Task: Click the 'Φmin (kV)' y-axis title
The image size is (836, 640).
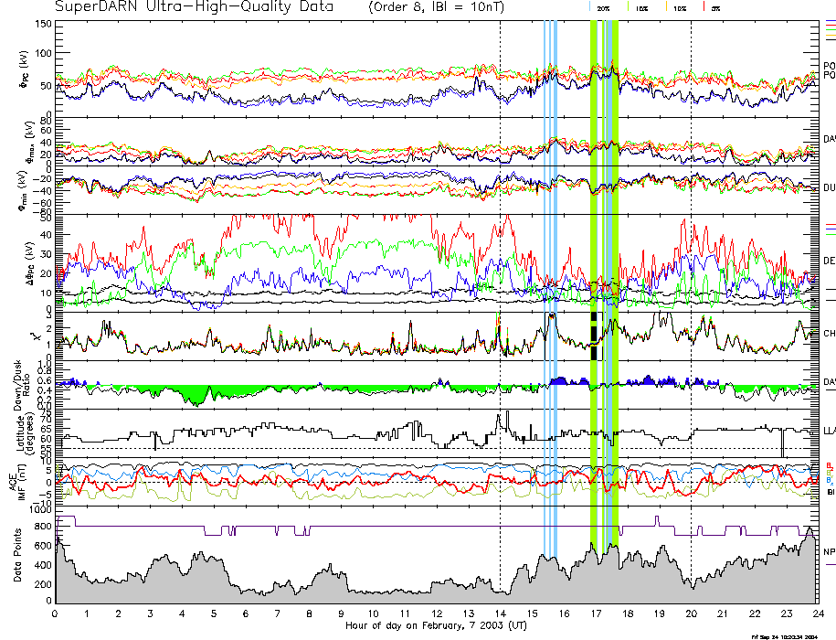Action: pos(23,190)
